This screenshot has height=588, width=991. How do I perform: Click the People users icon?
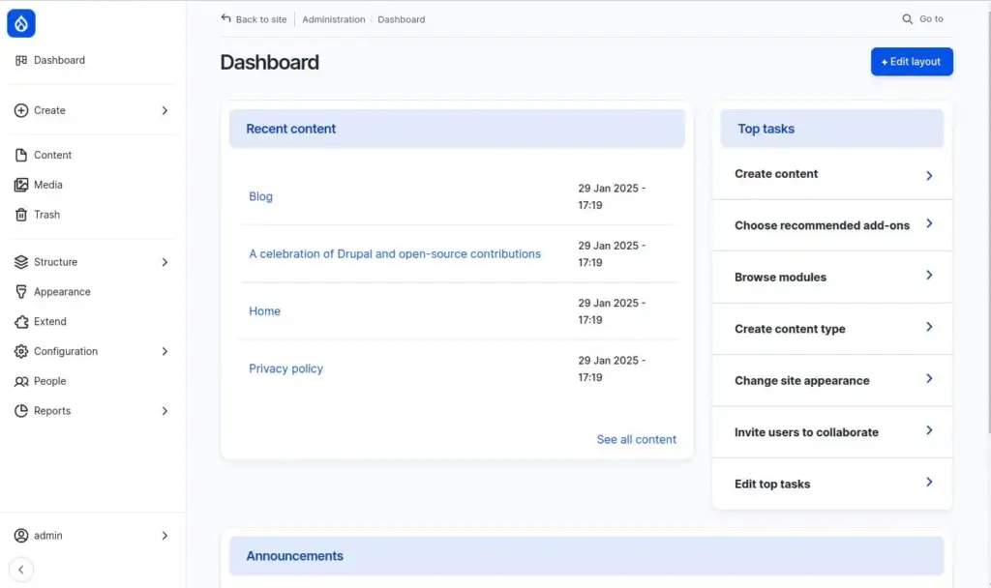[x=21, y=381]
